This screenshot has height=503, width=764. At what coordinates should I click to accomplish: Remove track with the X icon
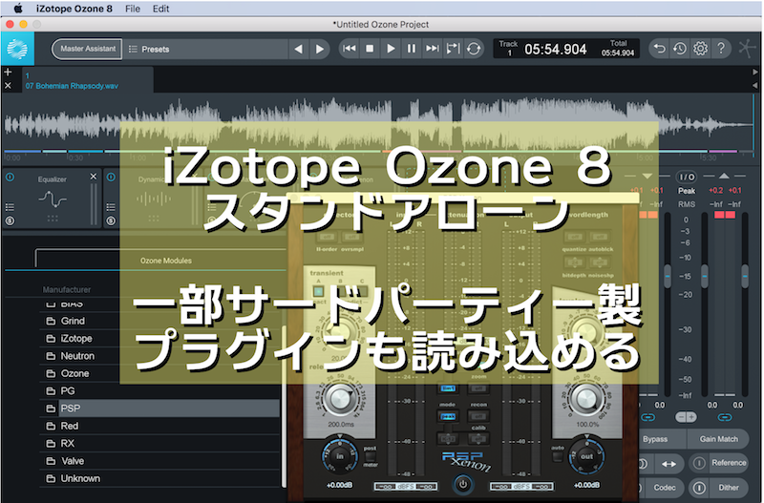coord(8,86)
